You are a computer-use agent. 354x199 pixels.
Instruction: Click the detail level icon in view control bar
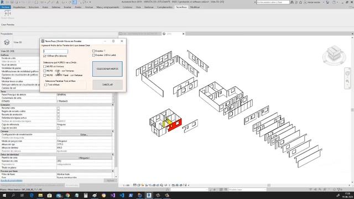[x=135, y=185]
